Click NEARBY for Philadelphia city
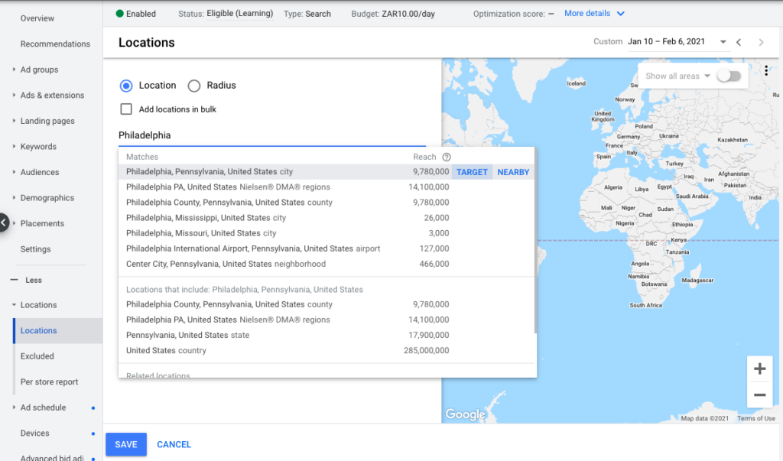Image resolution: width=783 pixels, height=461 pixels. (513, 172)
